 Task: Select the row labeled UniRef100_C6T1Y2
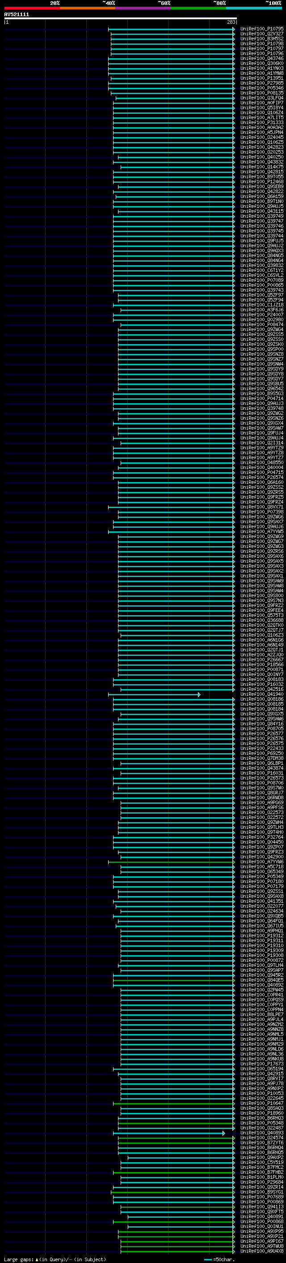tap(262, 270)
